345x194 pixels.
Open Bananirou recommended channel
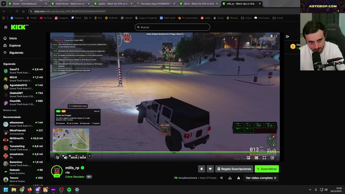(x=23, y=164)
